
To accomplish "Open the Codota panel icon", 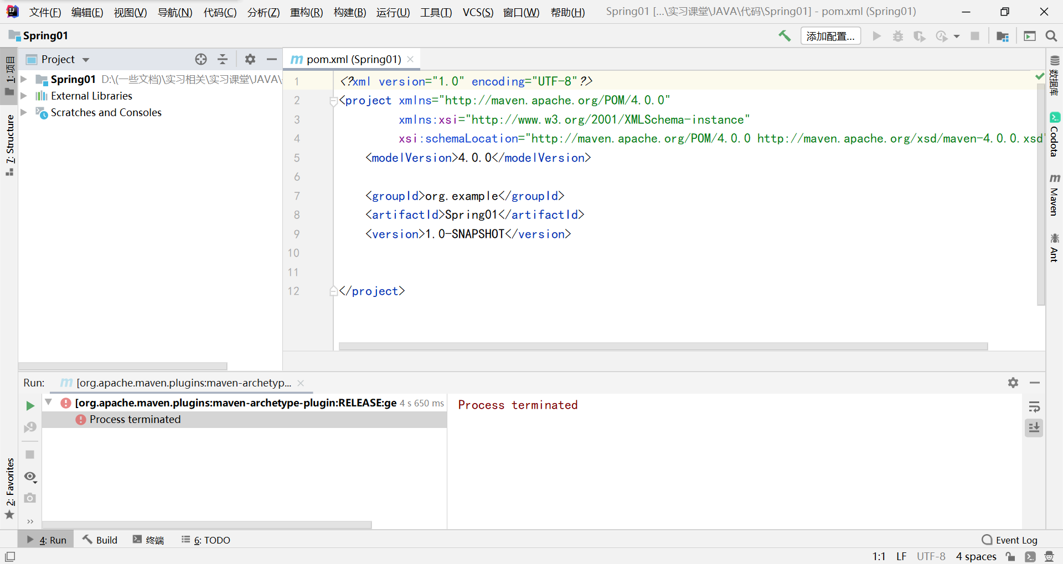I will pos(1055,133).
